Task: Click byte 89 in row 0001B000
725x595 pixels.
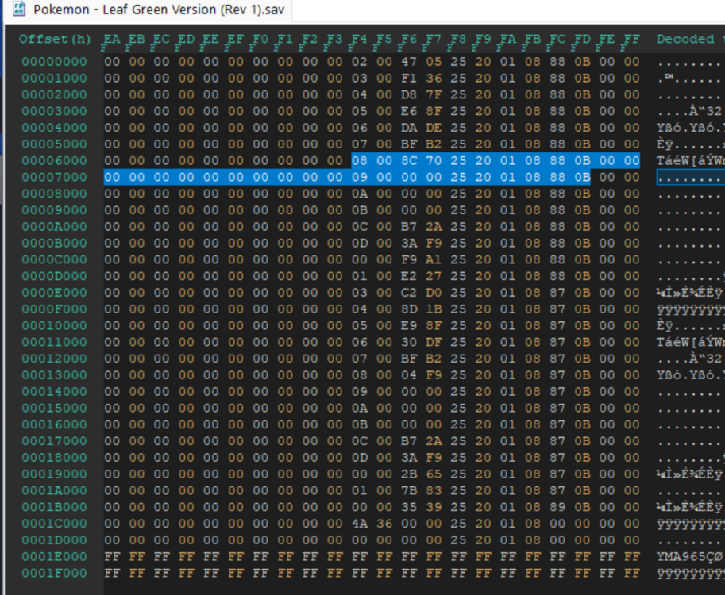Action: tap(557, 507)
